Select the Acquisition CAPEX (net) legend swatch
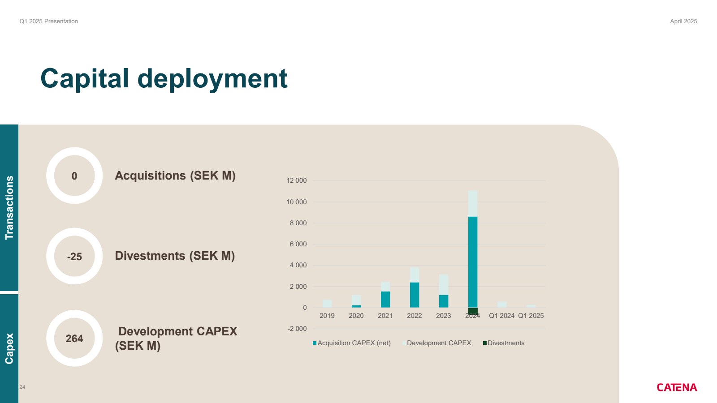 click(315, 343)
